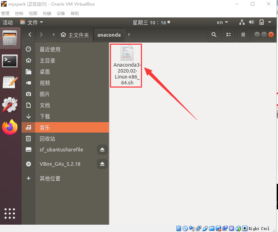Open 图片 folder in sidebar
The height and width of the screenshot is (232, 278).
tap(65, 94)
